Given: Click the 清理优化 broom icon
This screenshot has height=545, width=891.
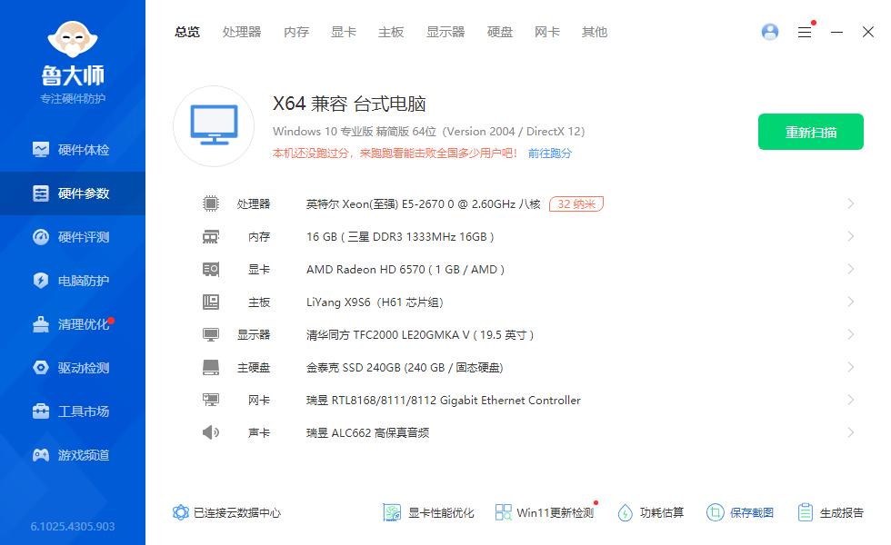Looking at the screenshot, I should 41,324.
